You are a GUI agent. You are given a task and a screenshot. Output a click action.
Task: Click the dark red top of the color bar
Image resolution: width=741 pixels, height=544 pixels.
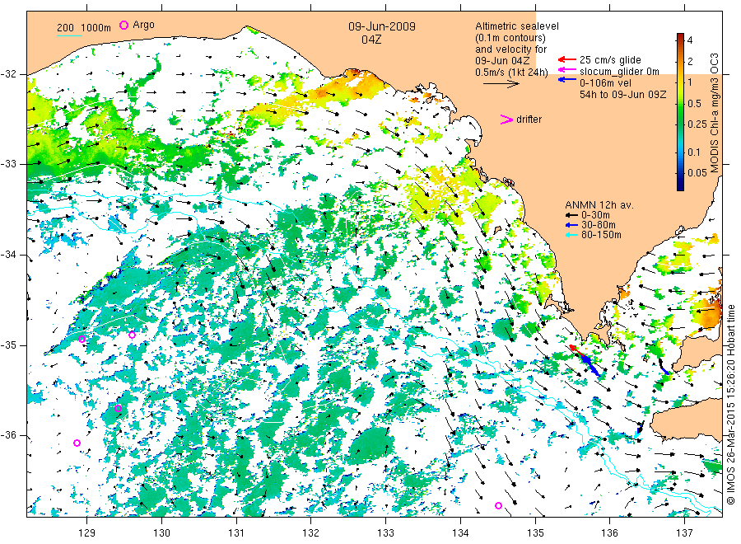coord(681,36)
